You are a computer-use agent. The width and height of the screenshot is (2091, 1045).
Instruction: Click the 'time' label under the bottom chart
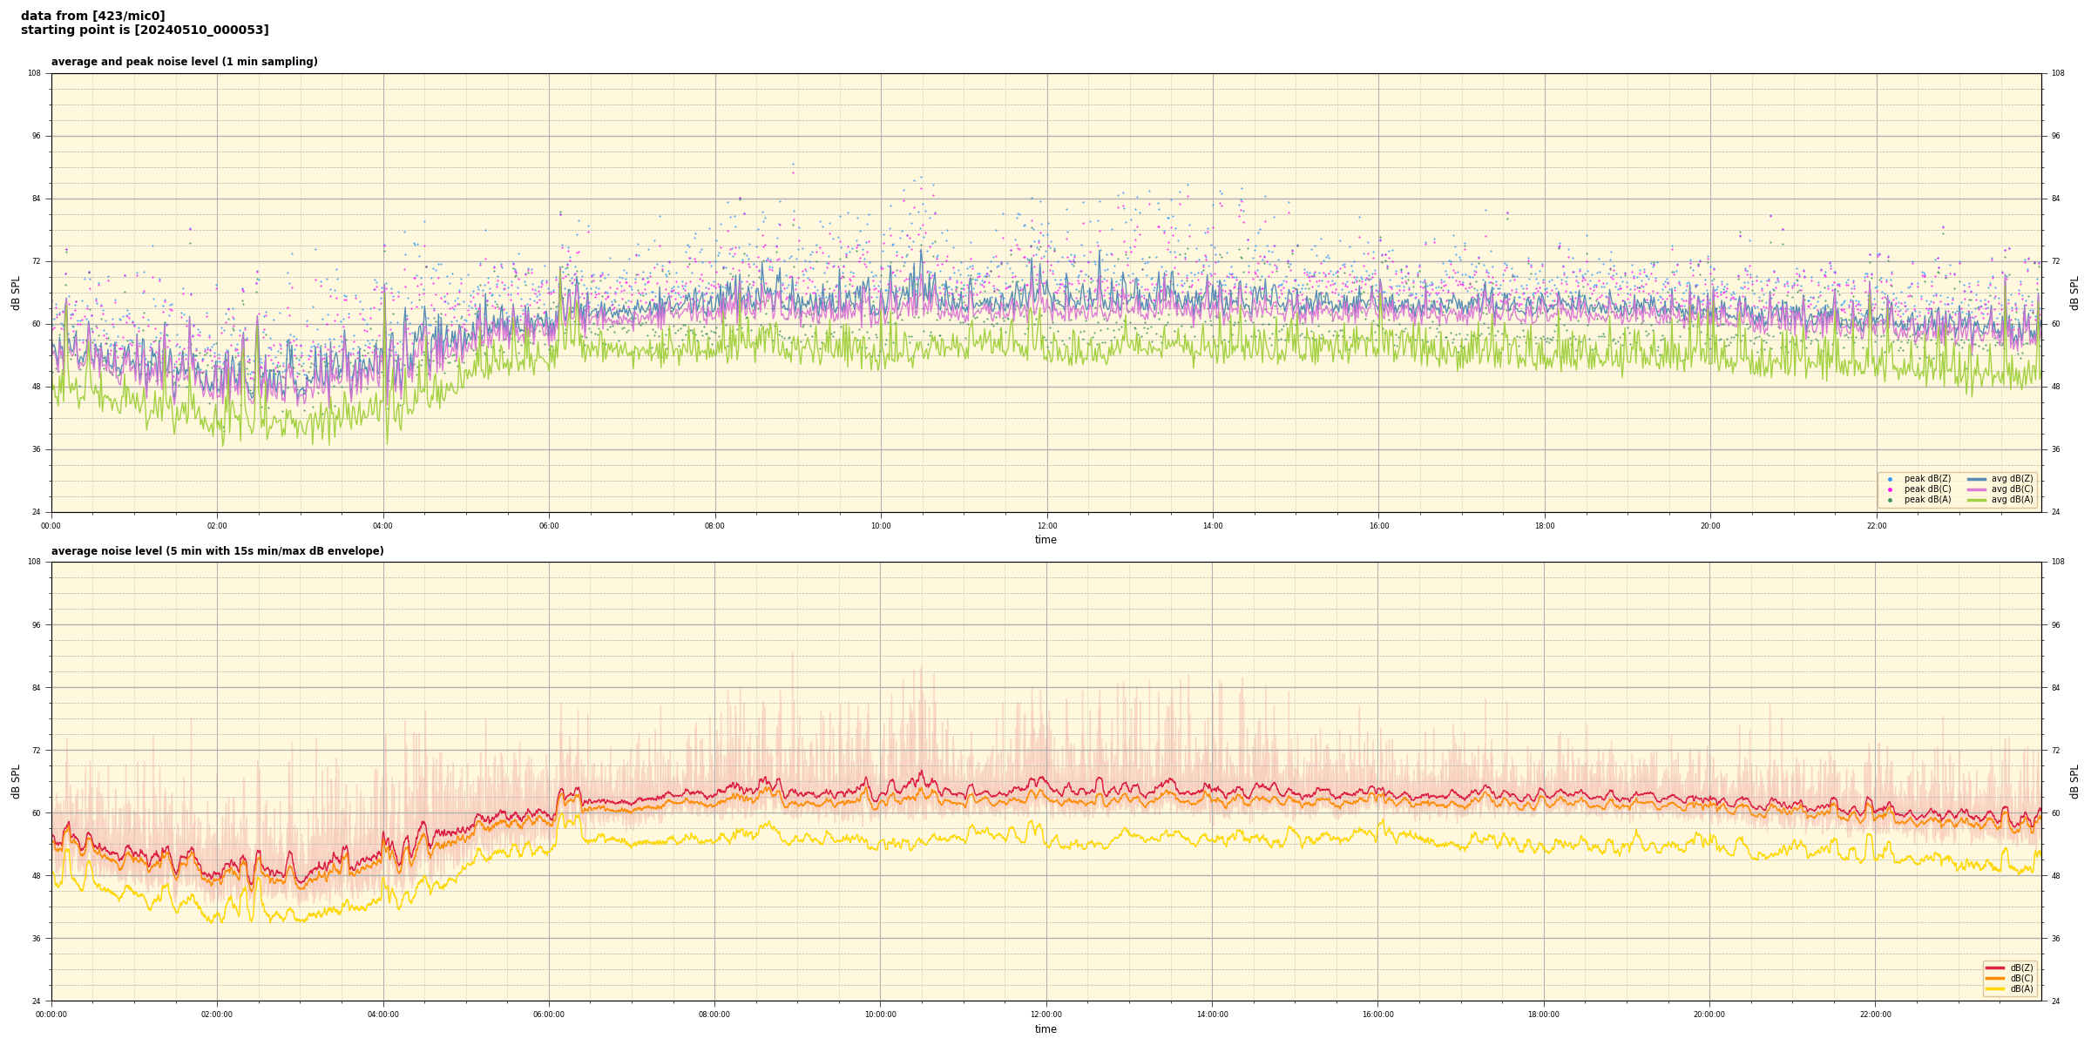click(1045, 1029)
